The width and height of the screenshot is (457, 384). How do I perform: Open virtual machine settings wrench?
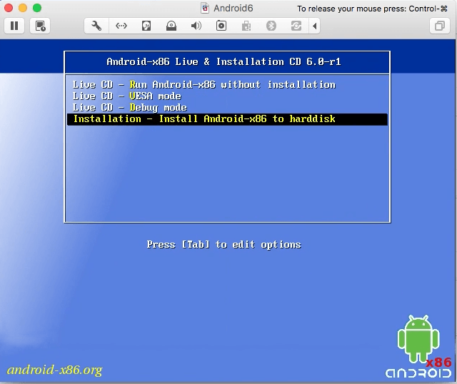tap(96, 26)
